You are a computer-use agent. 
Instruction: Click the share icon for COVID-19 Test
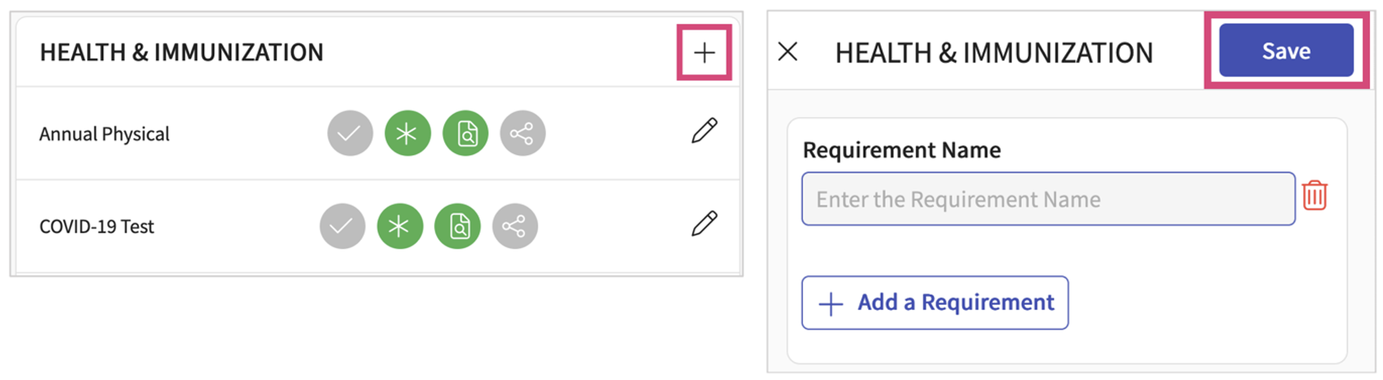tap(514, 226)
